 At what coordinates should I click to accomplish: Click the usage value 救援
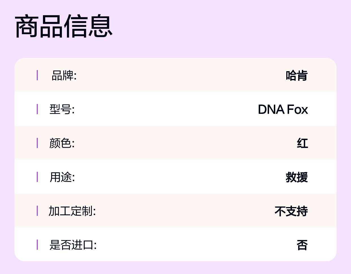(296, 177)
